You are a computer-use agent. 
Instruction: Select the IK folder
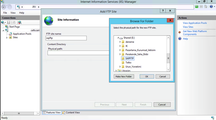tap(127, 46)
